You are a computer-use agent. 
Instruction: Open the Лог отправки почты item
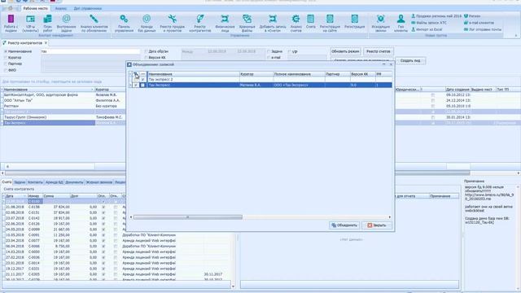483,29
